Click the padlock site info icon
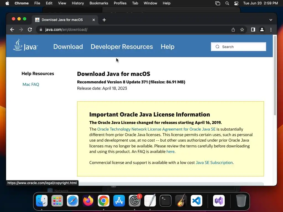 (41, 30)
